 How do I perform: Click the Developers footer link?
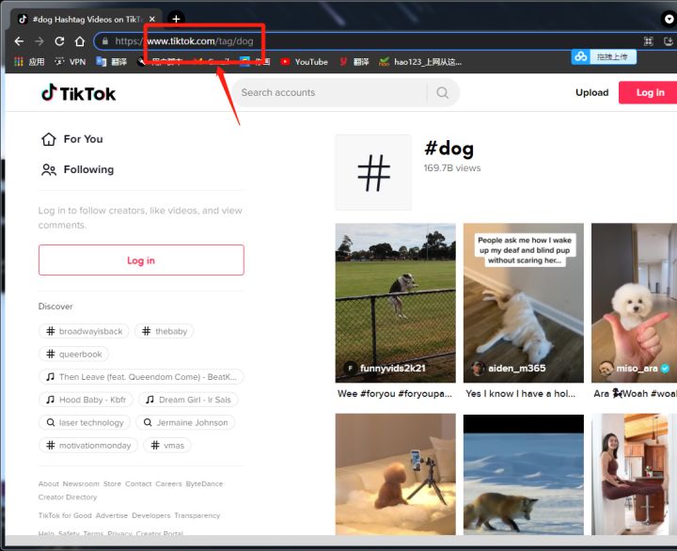151,515
